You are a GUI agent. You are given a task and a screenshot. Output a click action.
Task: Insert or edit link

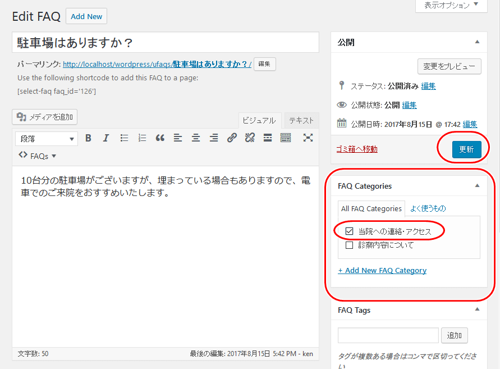coord(232,138)
